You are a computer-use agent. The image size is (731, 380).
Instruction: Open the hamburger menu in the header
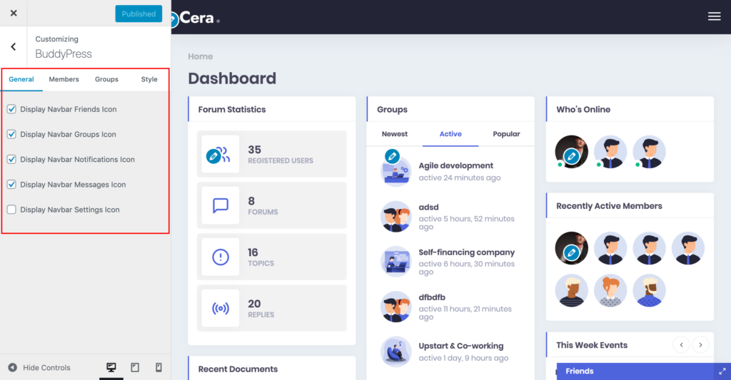pos(714,17)
